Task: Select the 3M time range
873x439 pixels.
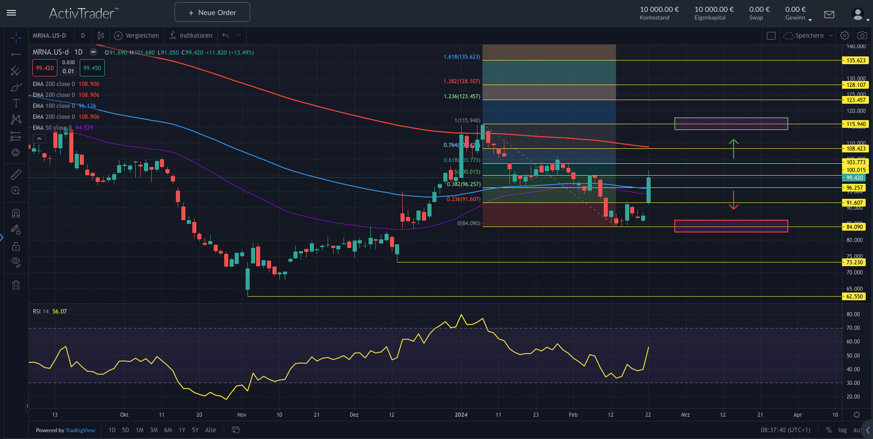Action: pyautogui.click(x=154, y=430)
